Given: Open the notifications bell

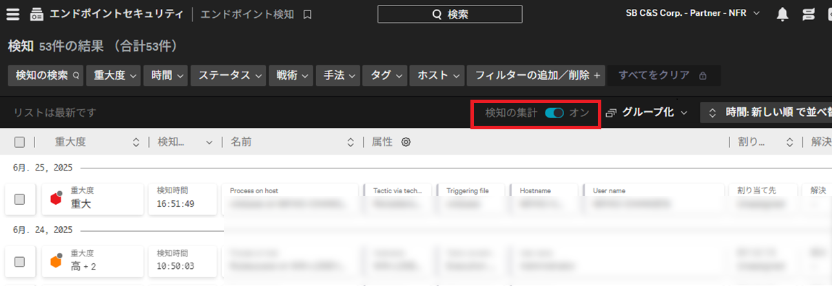Looking at the screenshot, I should pyautogui.click(x=782, y=14).
